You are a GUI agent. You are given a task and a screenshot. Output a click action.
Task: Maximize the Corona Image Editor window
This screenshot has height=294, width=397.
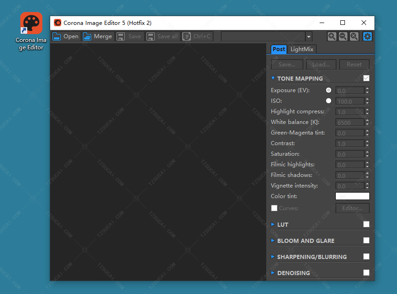tap(343, 23)
